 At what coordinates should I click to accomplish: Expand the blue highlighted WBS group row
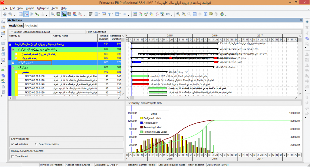pos(13,63)
